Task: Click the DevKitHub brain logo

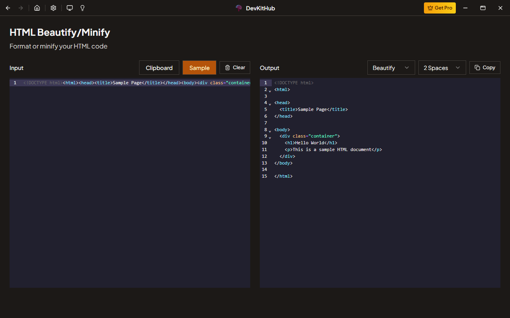Action: pos(239,8)
